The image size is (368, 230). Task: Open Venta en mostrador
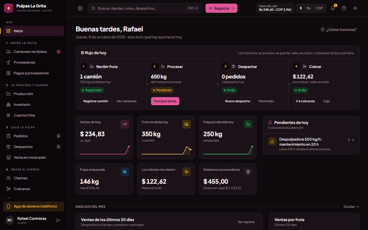[x=33, y=157]
